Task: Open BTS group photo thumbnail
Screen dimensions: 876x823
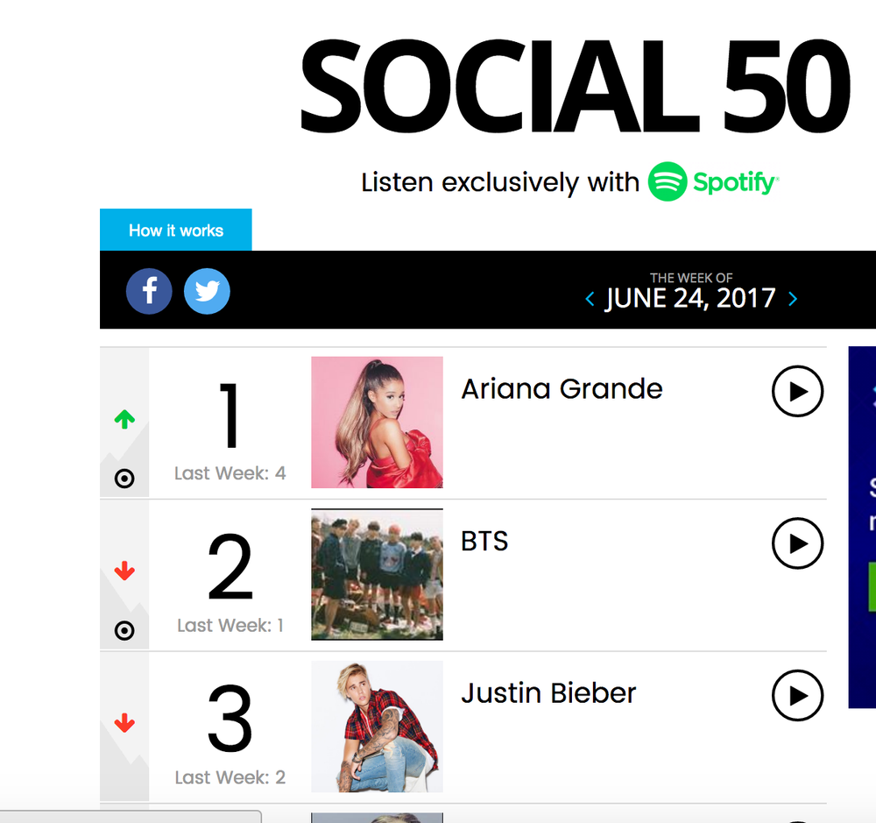Action: pyautogui.click(x=377, y=574)
